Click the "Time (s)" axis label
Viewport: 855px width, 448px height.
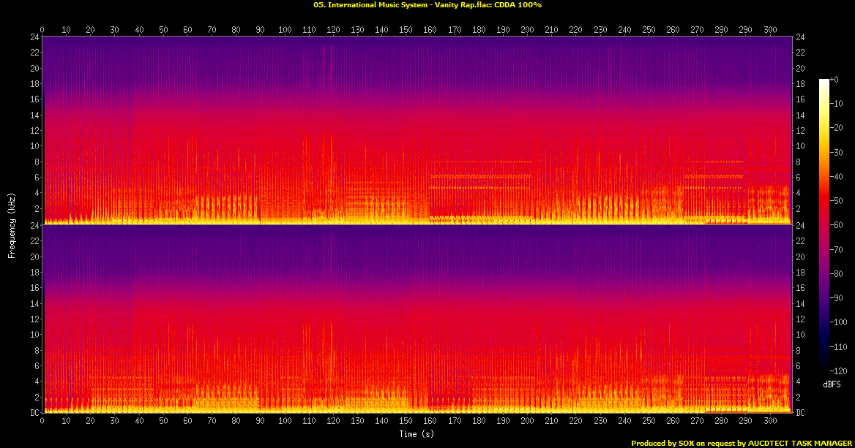coord(417,434)
